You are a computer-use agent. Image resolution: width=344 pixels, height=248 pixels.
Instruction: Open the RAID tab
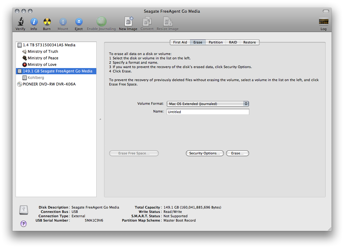coord(233,42)
